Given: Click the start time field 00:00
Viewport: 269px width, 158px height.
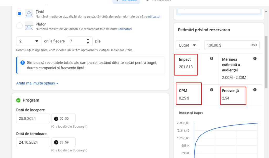Looking at the screenshot, I should [63, 118].
